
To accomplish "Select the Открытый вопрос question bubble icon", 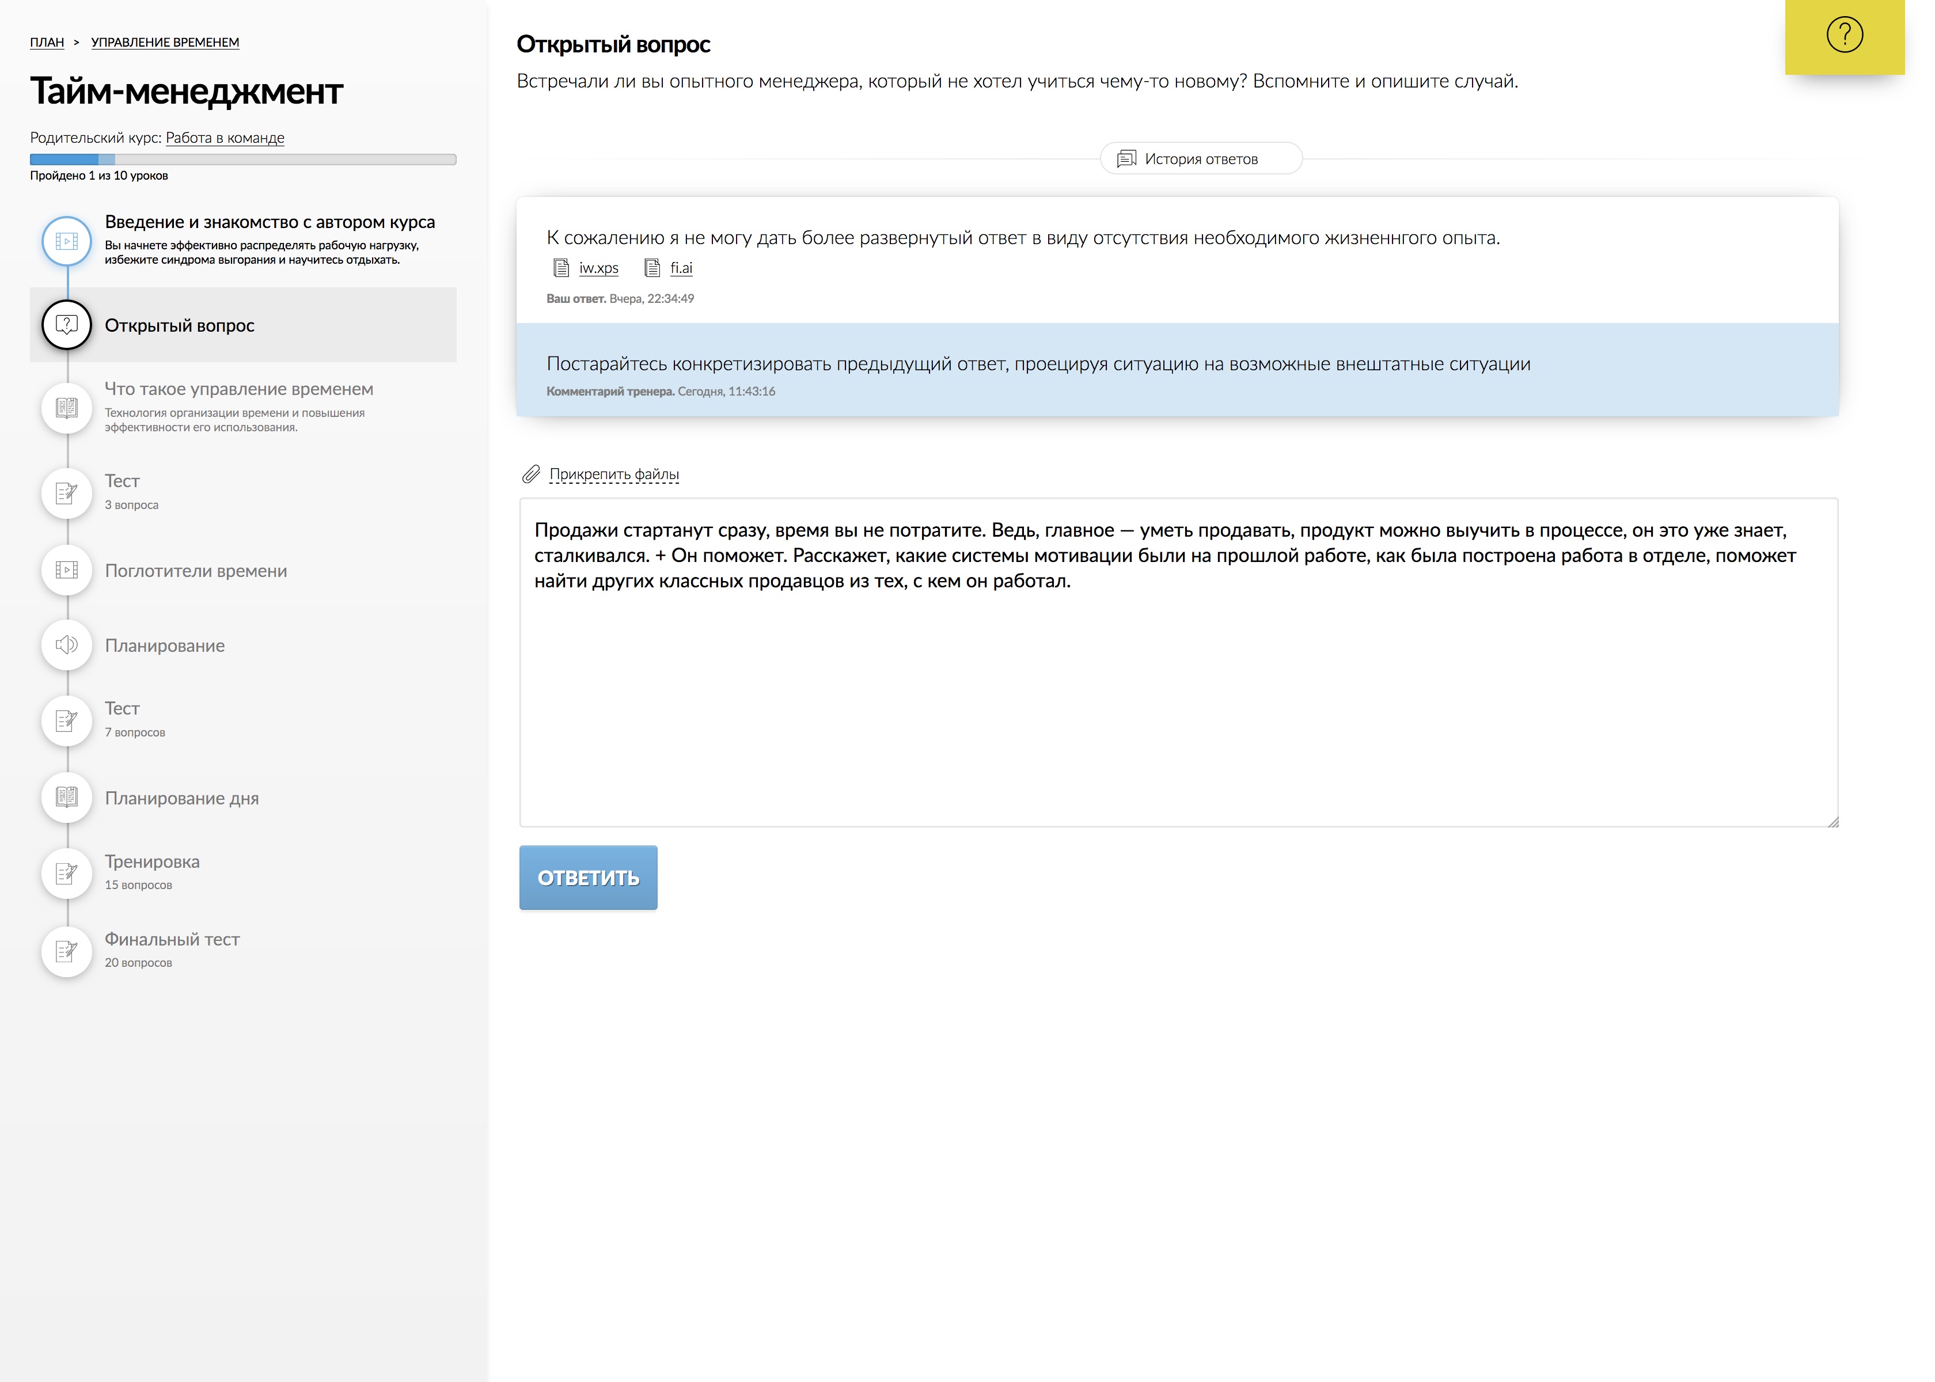I will [x=67, y=325].
